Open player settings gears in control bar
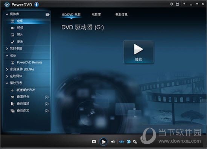The height and width of the screenshot is (149, 207). pyautogui.click(x=135, y=142)
